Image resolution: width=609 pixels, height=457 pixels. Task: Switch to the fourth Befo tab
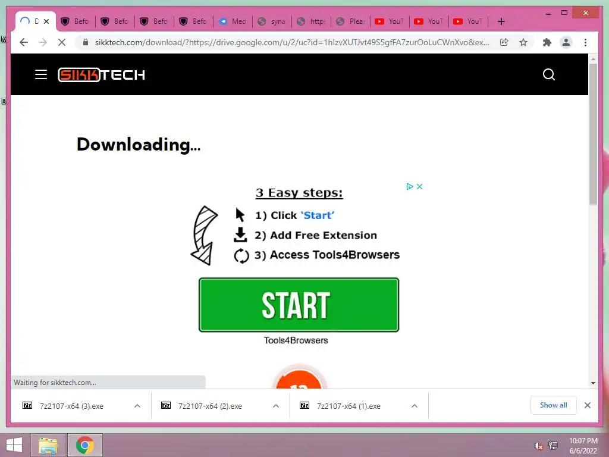pyautogui.click(x=194, y=21)
